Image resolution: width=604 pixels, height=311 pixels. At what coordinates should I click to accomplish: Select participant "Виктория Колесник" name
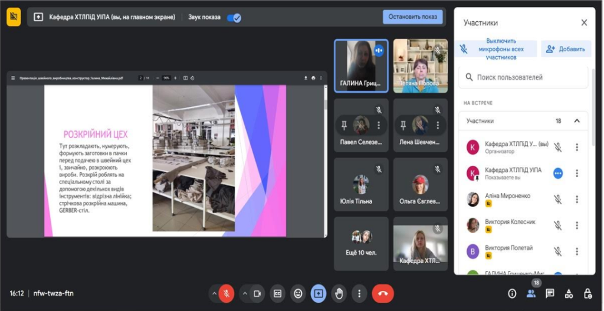(x=510, y=222)
